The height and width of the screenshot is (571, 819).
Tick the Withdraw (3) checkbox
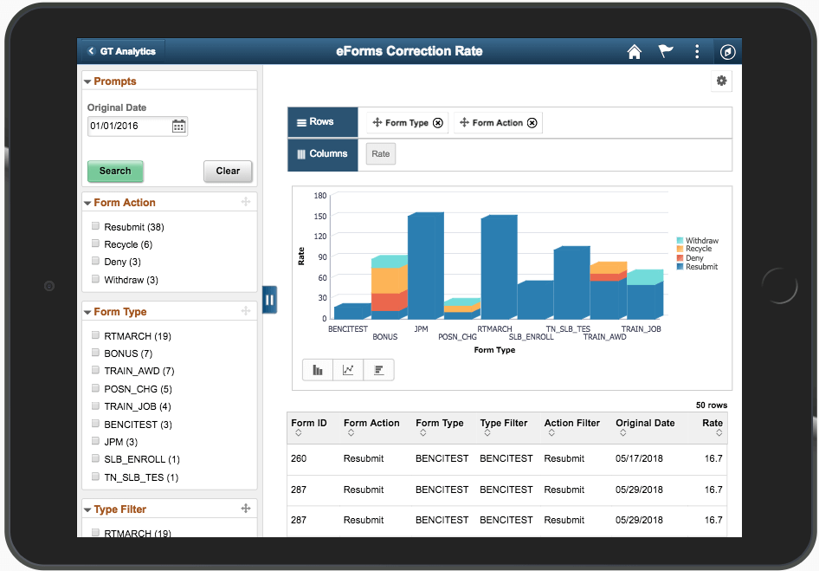coord(96,280)
